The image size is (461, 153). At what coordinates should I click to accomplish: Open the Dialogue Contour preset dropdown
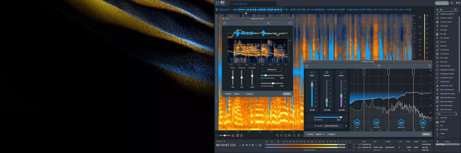pos(255,23)
